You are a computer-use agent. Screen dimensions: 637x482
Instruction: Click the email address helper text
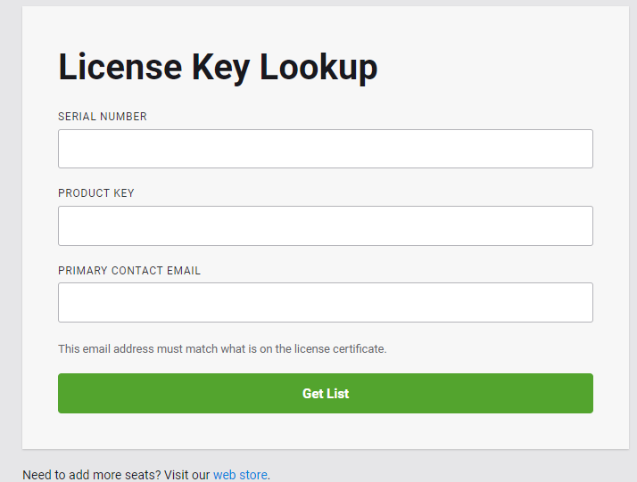coord(222,349)
